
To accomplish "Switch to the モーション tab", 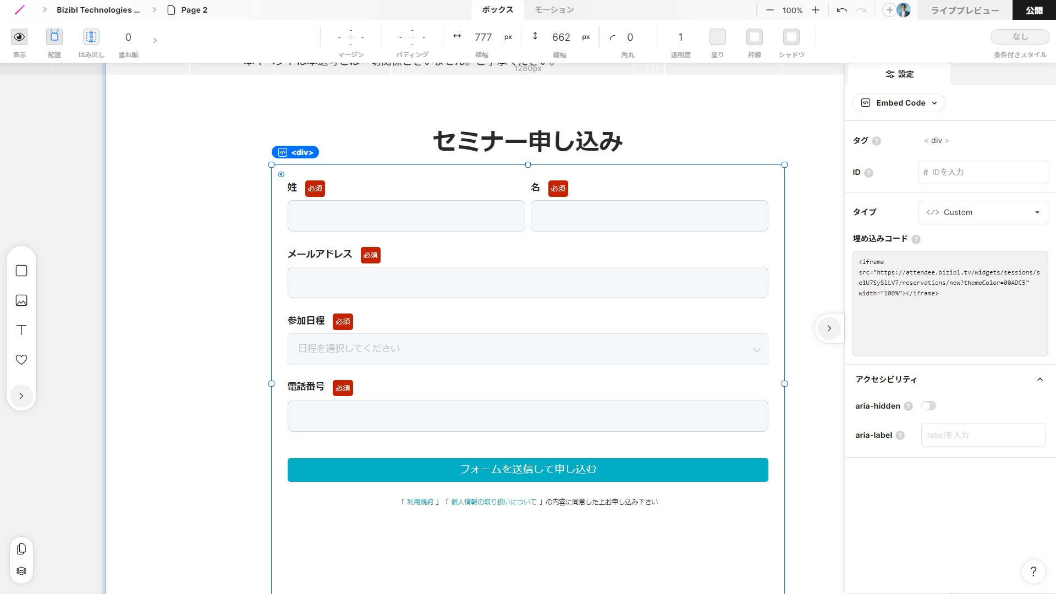I will [554, 10].
